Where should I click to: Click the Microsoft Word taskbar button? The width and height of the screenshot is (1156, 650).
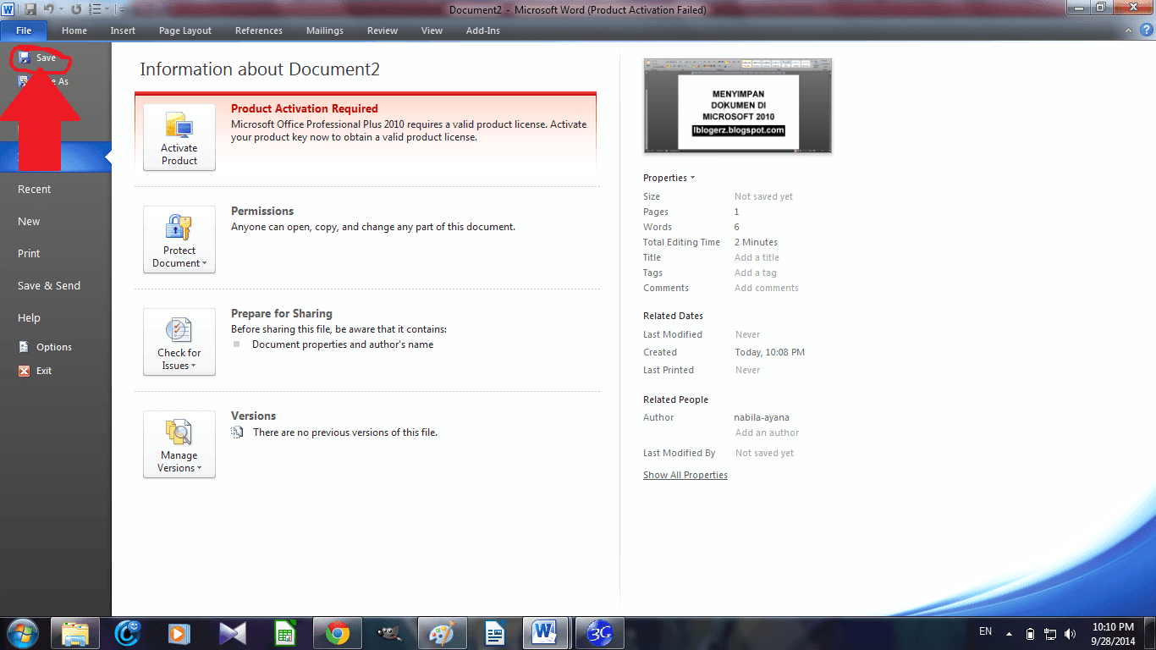tap(548, 633)
